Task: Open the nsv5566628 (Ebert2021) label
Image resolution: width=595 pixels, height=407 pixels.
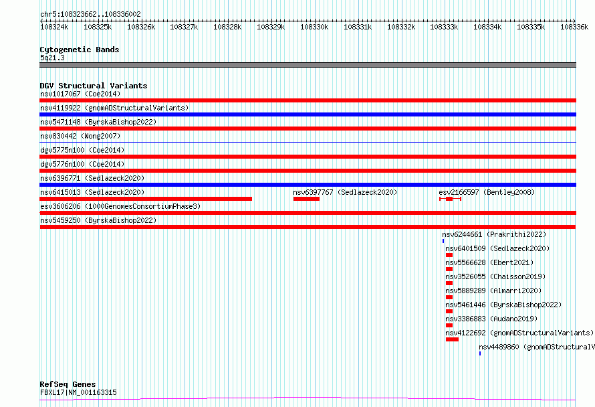Action: point(489,262)
